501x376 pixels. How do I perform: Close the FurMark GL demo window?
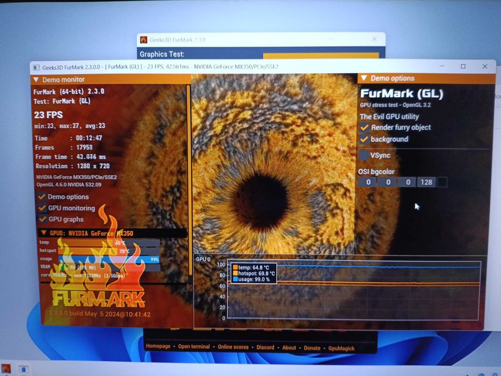(x=485, y=66)
